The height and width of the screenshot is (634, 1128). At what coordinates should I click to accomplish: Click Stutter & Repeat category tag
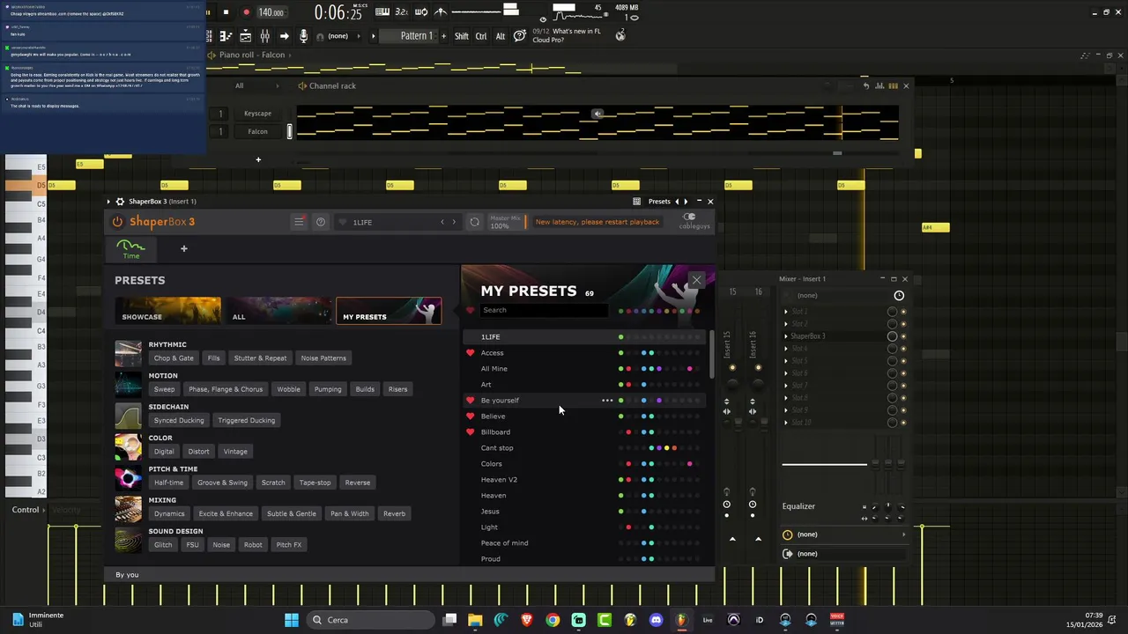(x=260, y=358)
